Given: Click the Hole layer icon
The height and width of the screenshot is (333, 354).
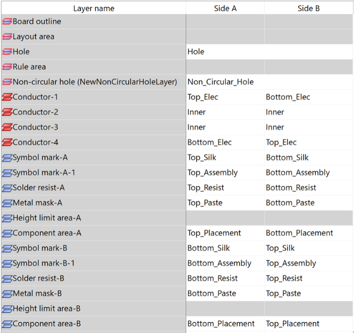Looking at the screenshot, I should 7,52.
